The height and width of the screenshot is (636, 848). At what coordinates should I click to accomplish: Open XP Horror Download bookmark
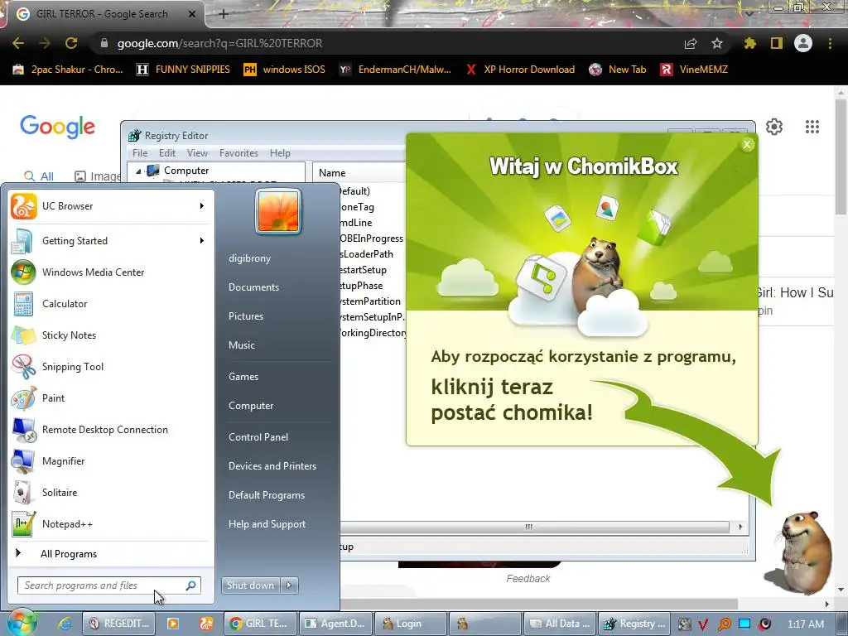[x=520, y=70]
